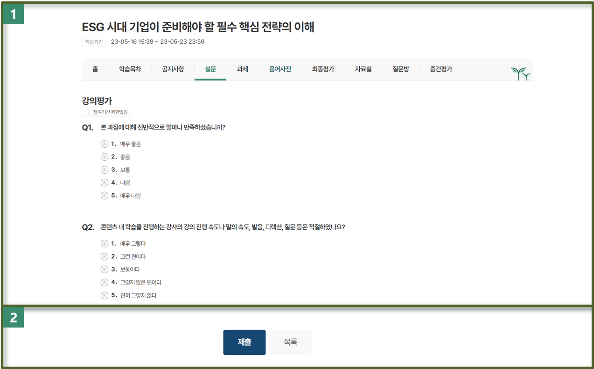Click the 학습기간 label badge
Viewport: 594px width, 369px height.
pos(94,42)
